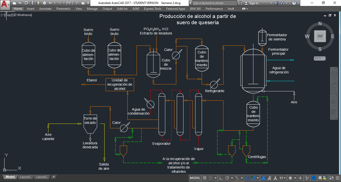Image resolution: width=341 pixels, height=182 pixels.
Task: Switch to the Insert ribbon tab
Action: pyautogui.click(x=30, y=9)
